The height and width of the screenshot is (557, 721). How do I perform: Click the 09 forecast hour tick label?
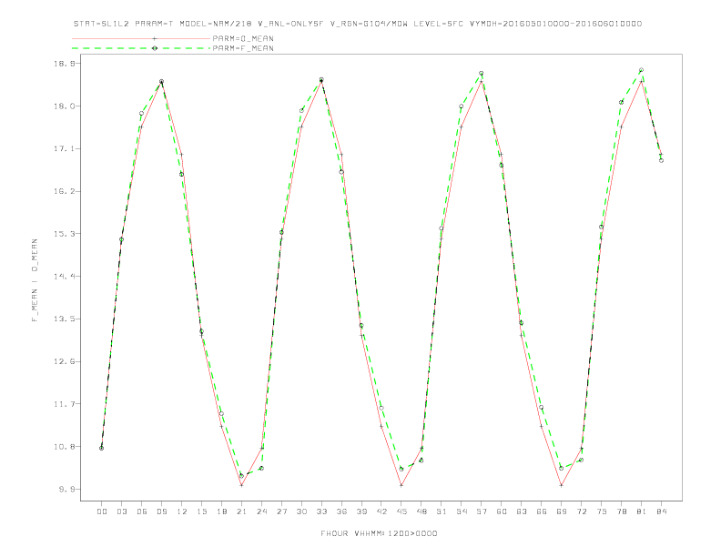tap(161, 511)
